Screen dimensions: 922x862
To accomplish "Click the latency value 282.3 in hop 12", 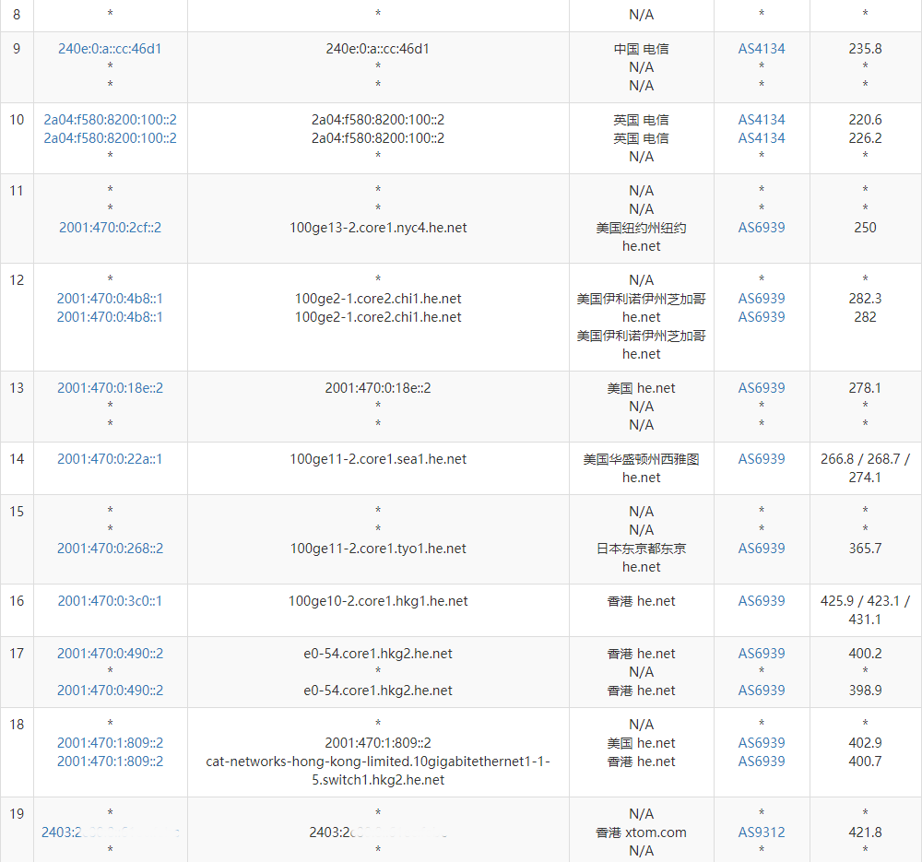I will [x=865, y=299].
